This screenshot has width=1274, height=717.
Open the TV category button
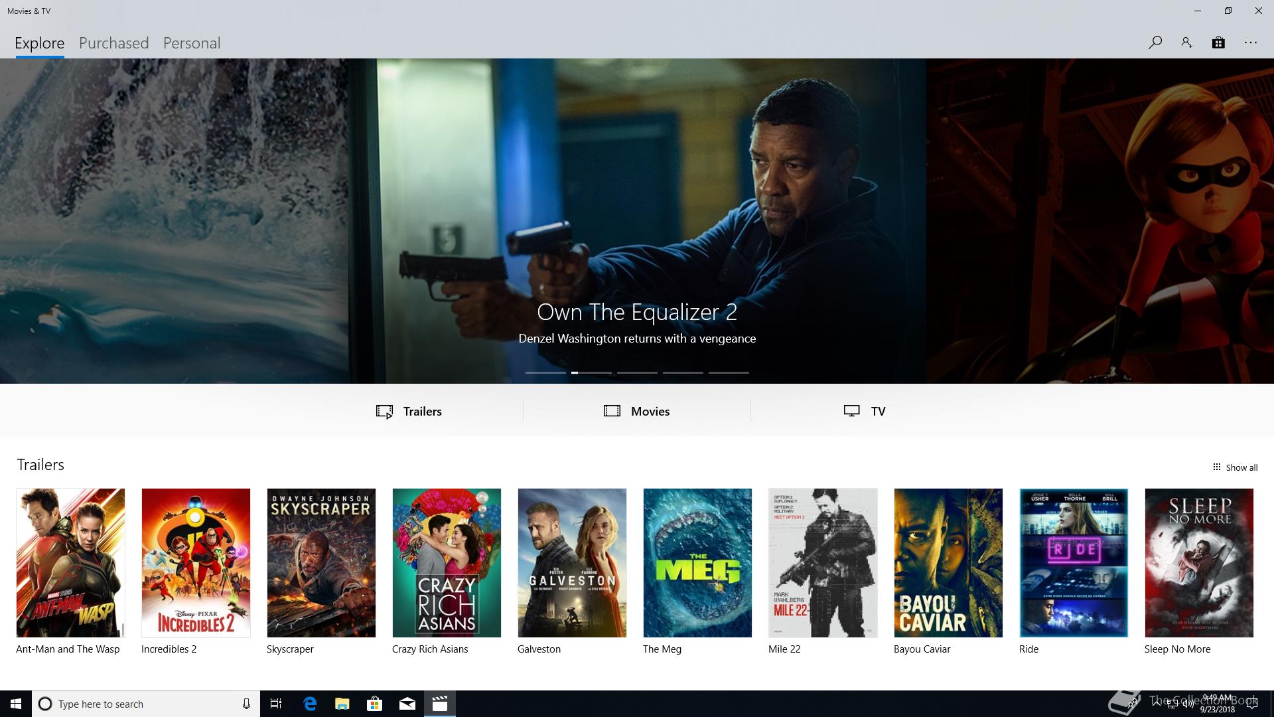point(864,411)
